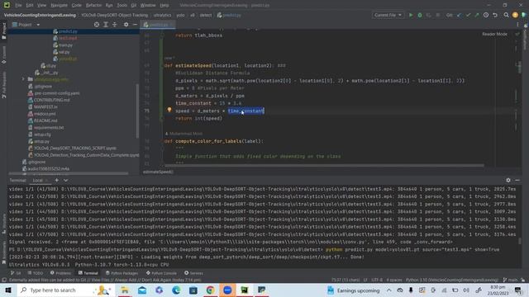Expand folded docstring in estimateSpeed definition
Screen dimensions: 529x297
282,66
